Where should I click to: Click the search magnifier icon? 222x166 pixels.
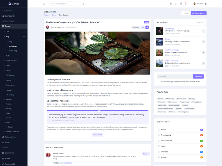pos(83,4)
